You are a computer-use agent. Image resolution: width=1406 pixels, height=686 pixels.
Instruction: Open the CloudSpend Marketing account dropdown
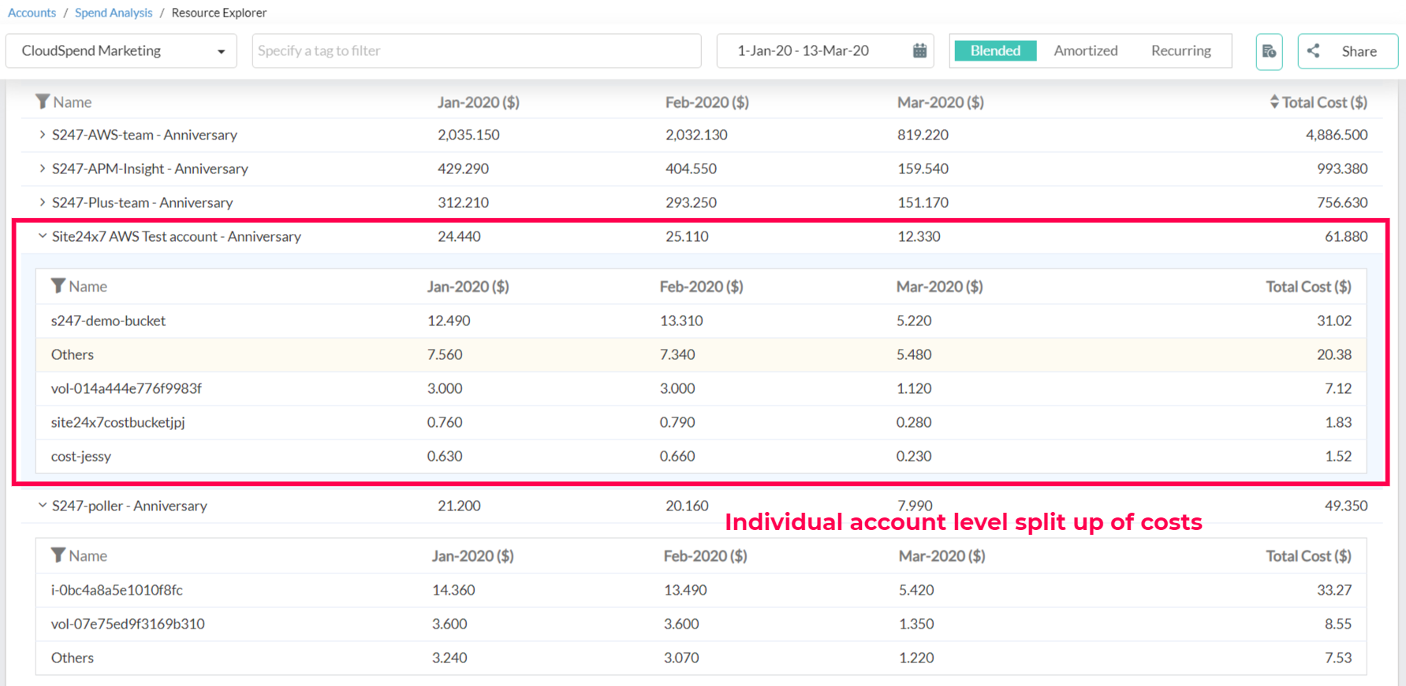pyautogui.click(x=121, y=51)
